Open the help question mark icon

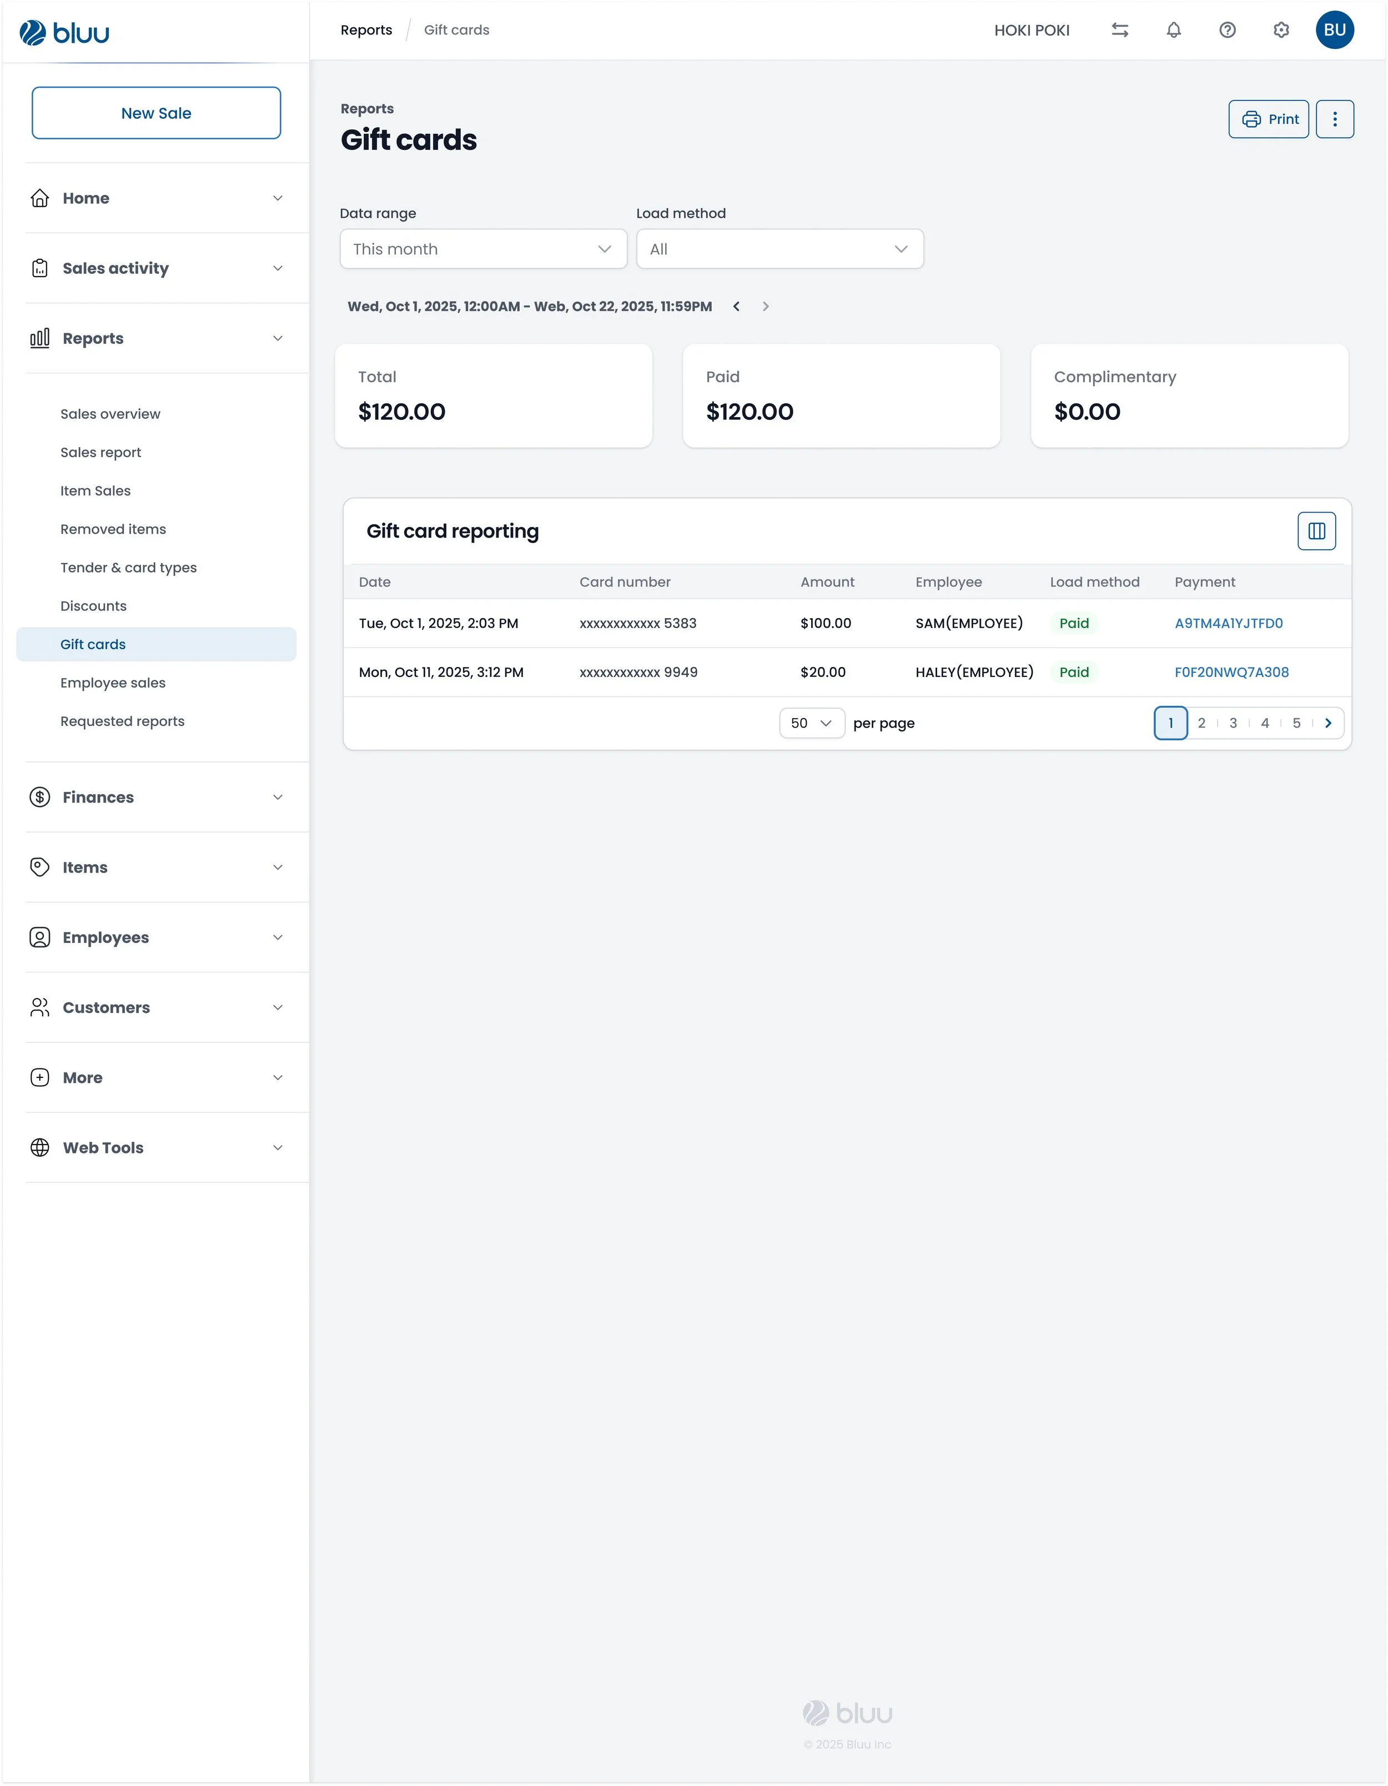(x=1227, y=30)
